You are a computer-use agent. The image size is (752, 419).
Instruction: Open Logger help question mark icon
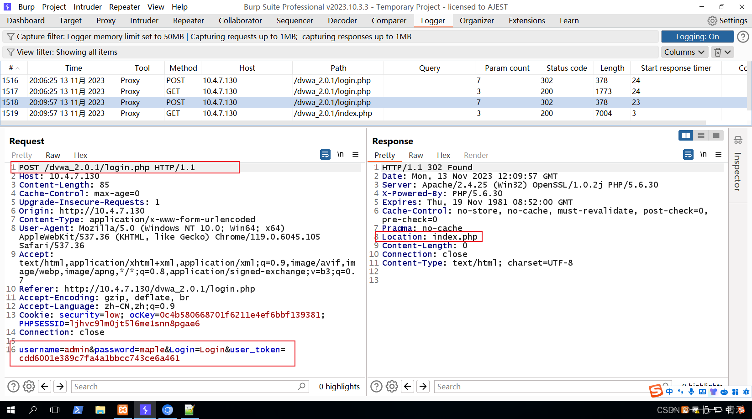(743, 37)
